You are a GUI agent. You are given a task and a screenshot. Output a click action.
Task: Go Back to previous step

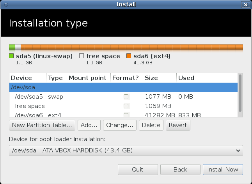pos(180,170)
